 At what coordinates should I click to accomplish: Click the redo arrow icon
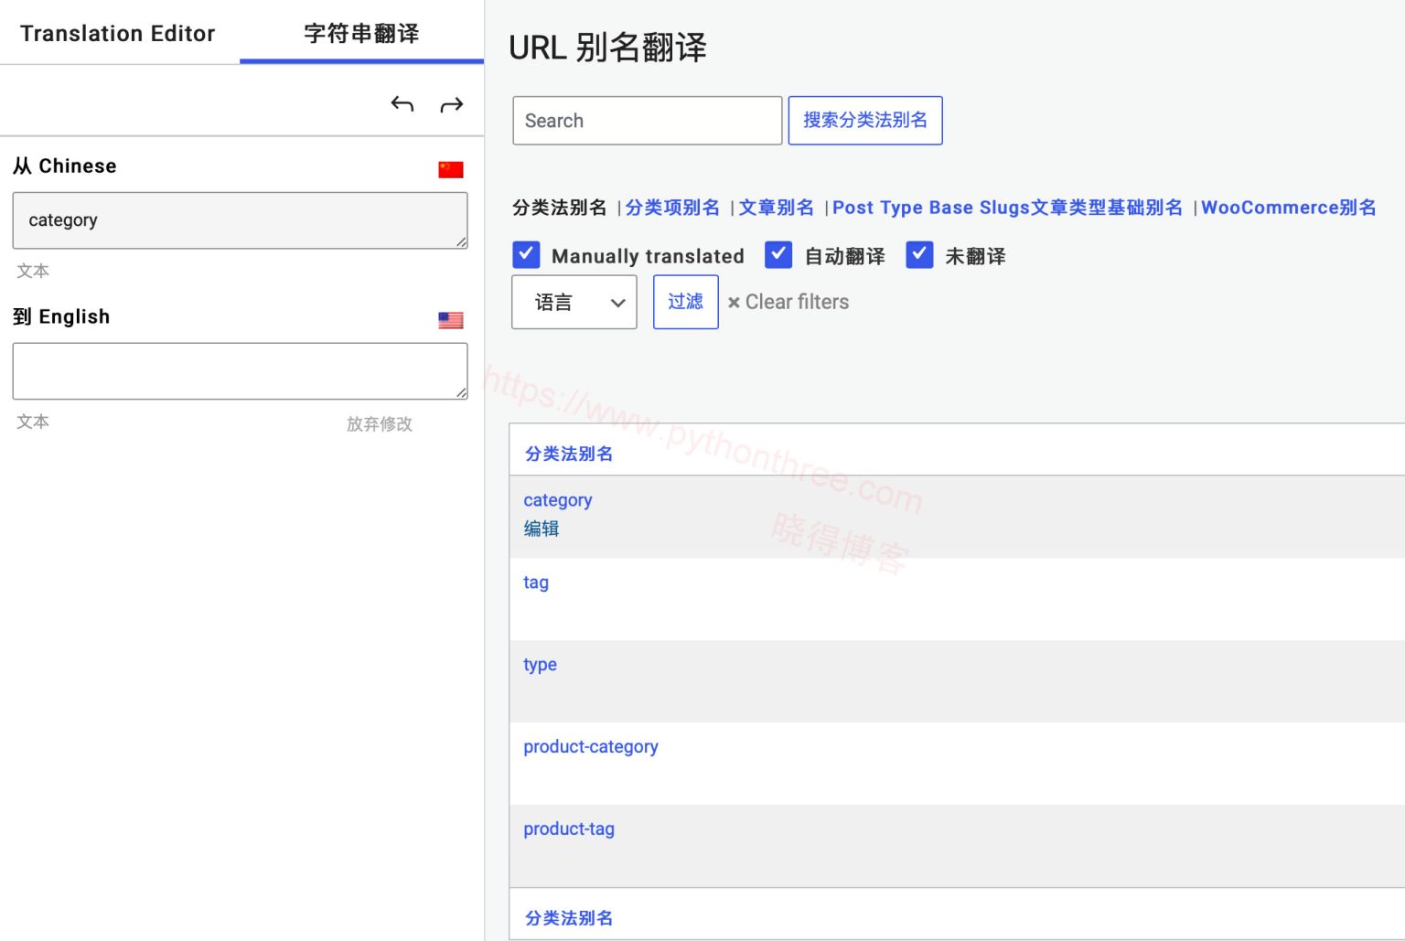pos(452,103)
